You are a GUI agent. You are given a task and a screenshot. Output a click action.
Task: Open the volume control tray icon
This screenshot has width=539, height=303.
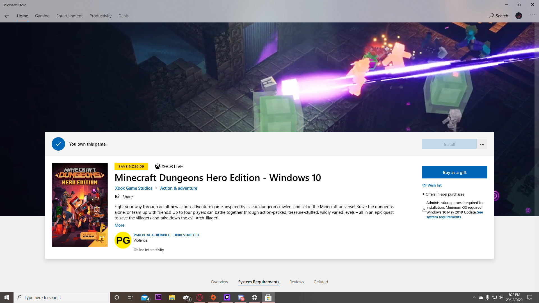(x=501, y=297)
